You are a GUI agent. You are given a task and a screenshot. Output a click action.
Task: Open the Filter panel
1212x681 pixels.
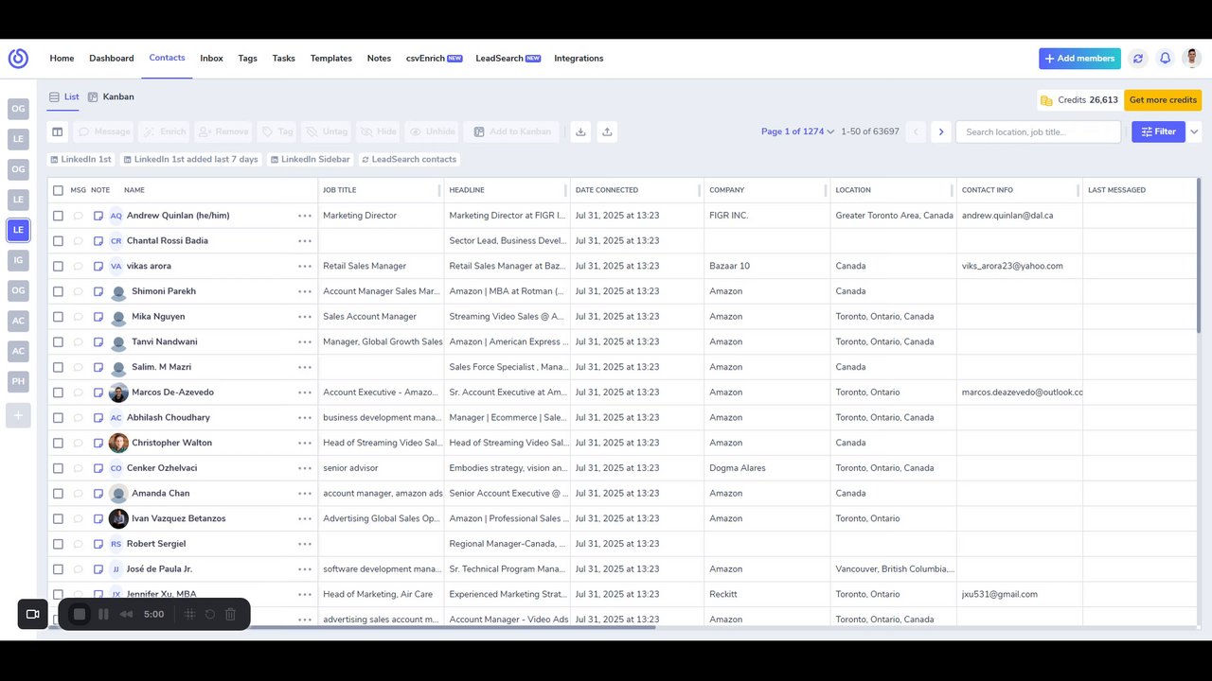pos(1158,131)
